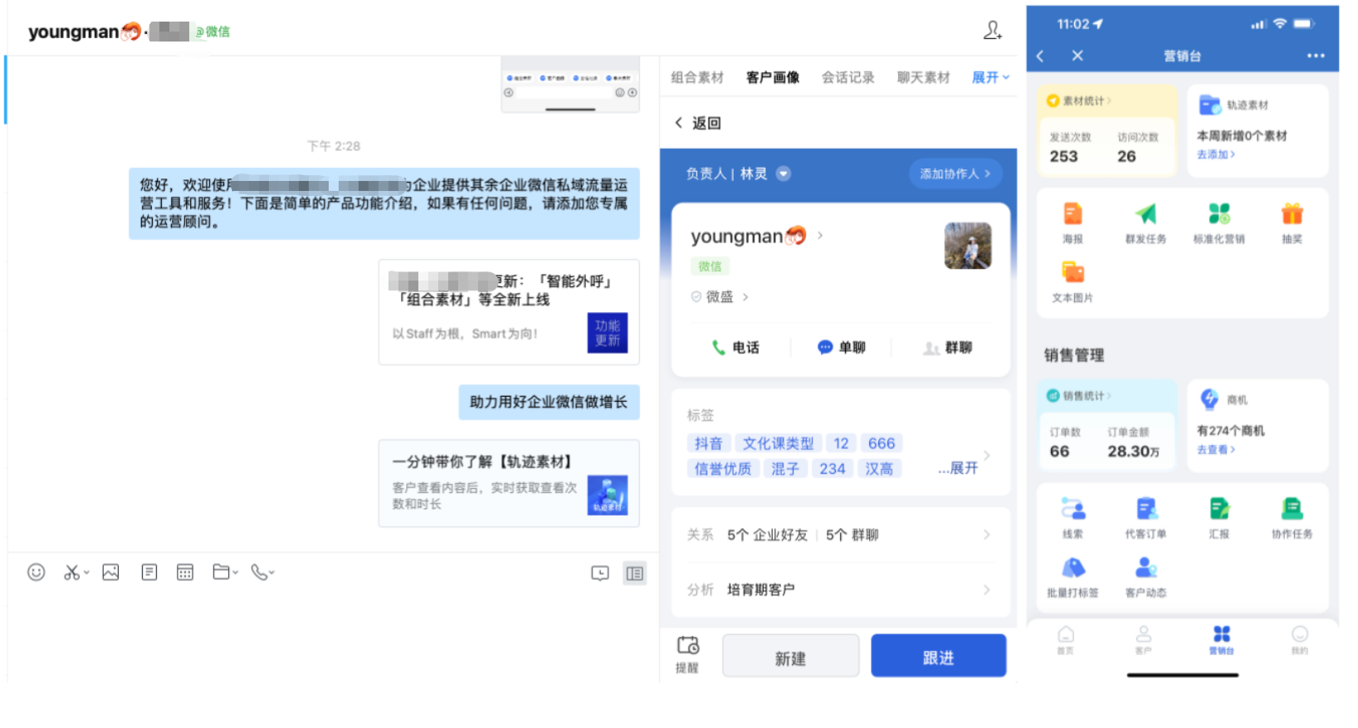Click the 新建 button
The width and height of the screenshot is (1358, 728).
[790, 657]
